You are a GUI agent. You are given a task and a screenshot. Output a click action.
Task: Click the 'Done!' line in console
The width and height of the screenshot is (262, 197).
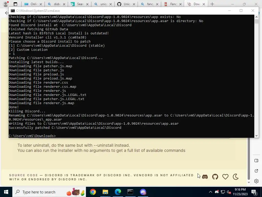tap(14, 107)
